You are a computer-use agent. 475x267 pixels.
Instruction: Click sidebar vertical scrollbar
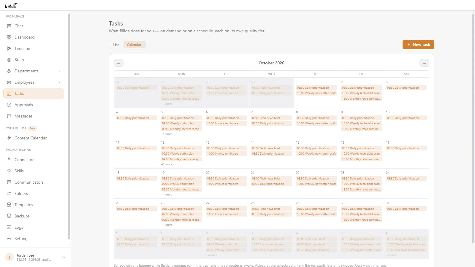point(69,126)
